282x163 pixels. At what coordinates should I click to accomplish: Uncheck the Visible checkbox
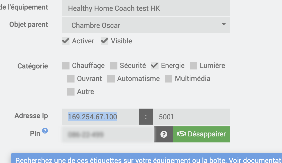(x=104, y=41)
